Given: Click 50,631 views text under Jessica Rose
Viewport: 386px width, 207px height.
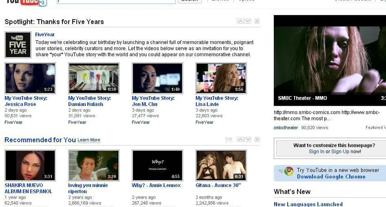Looking at the screenshot, I should tap(18, 116).
